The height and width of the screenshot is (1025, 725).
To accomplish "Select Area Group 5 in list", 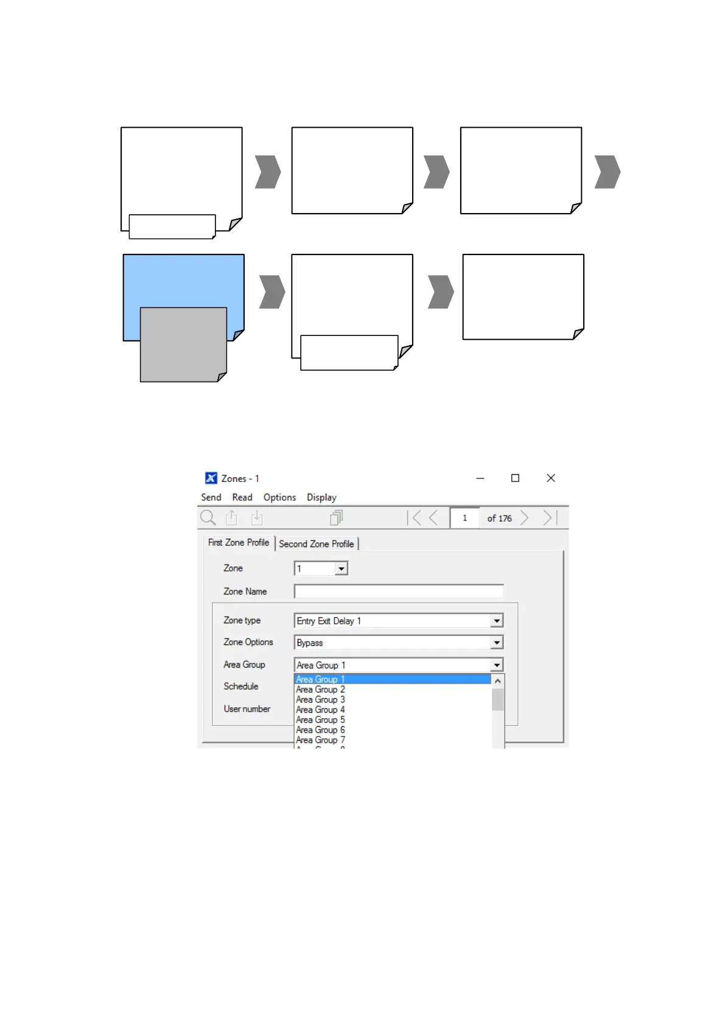I will [x=393, y=720].
